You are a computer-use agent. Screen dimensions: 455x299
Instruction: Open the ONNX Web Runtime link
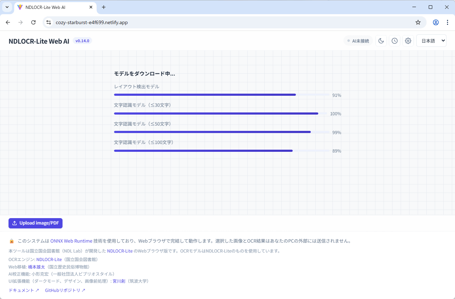click(x=71, y=241)
